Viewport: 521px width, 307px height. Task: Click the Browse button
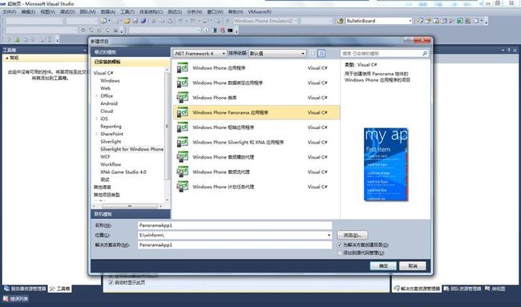coord(353,235)
